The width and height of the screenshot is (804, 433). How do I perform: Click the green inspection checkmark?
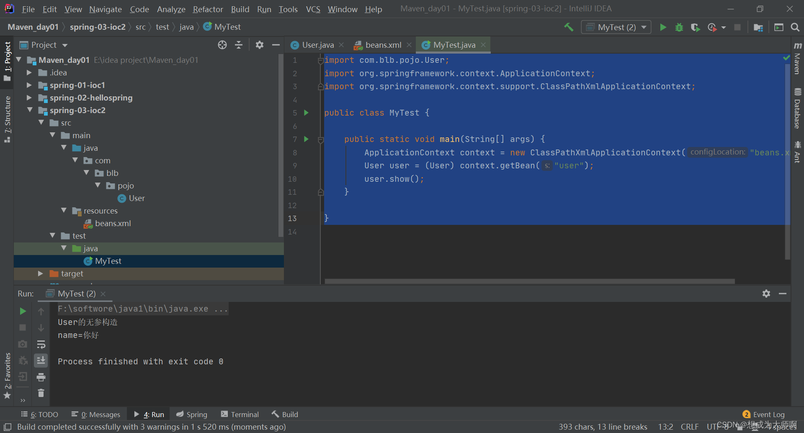tap(786, 58)
